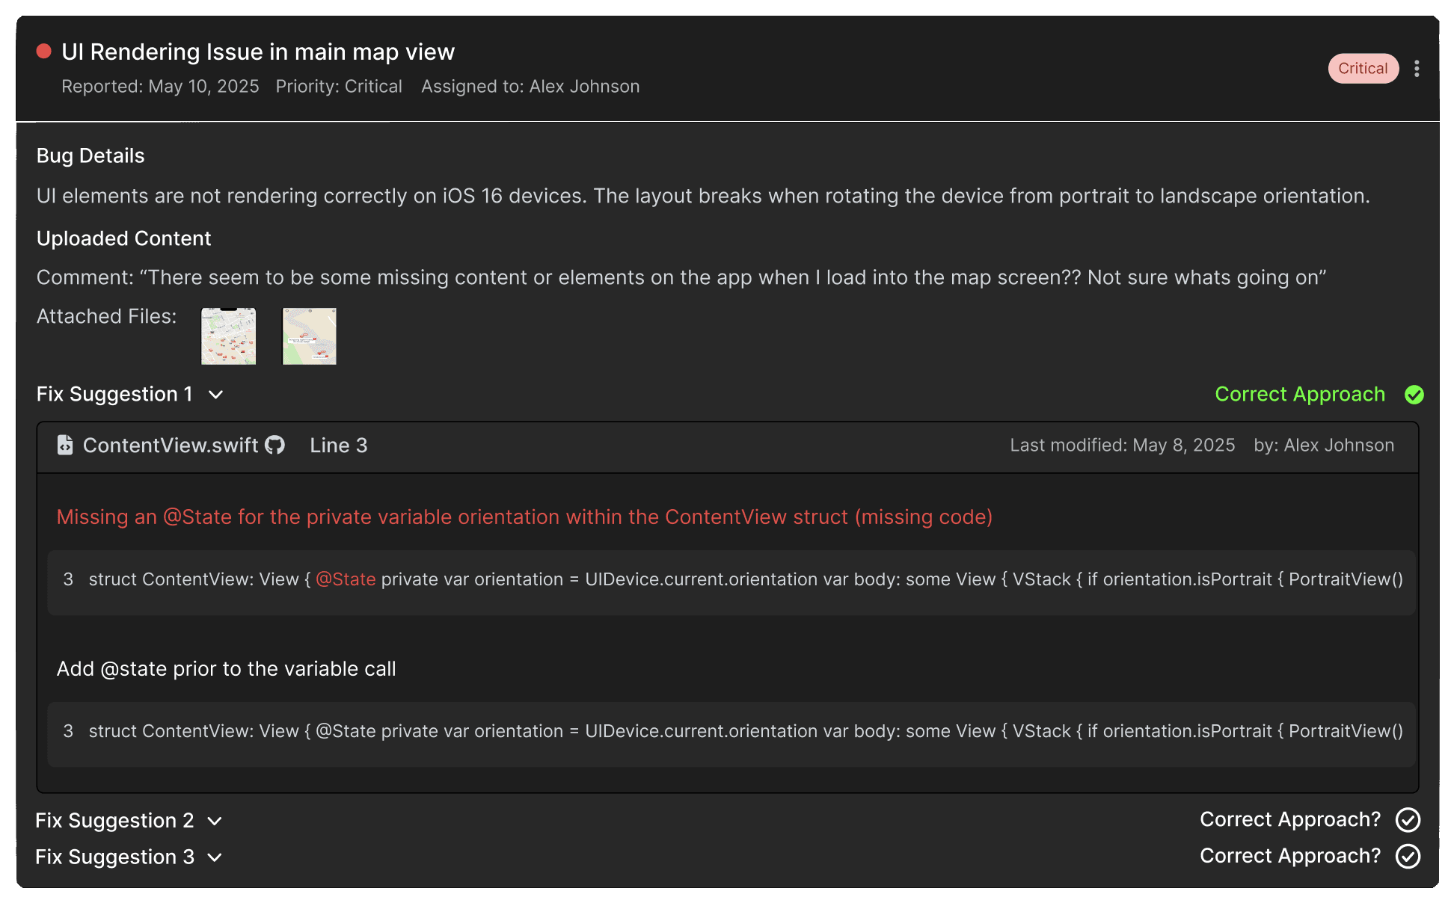The height and width of the screenshot is (903, 1451).
Task: Click the Line 3 reference label
Action: pyautogui.click(x=339, y=446)
